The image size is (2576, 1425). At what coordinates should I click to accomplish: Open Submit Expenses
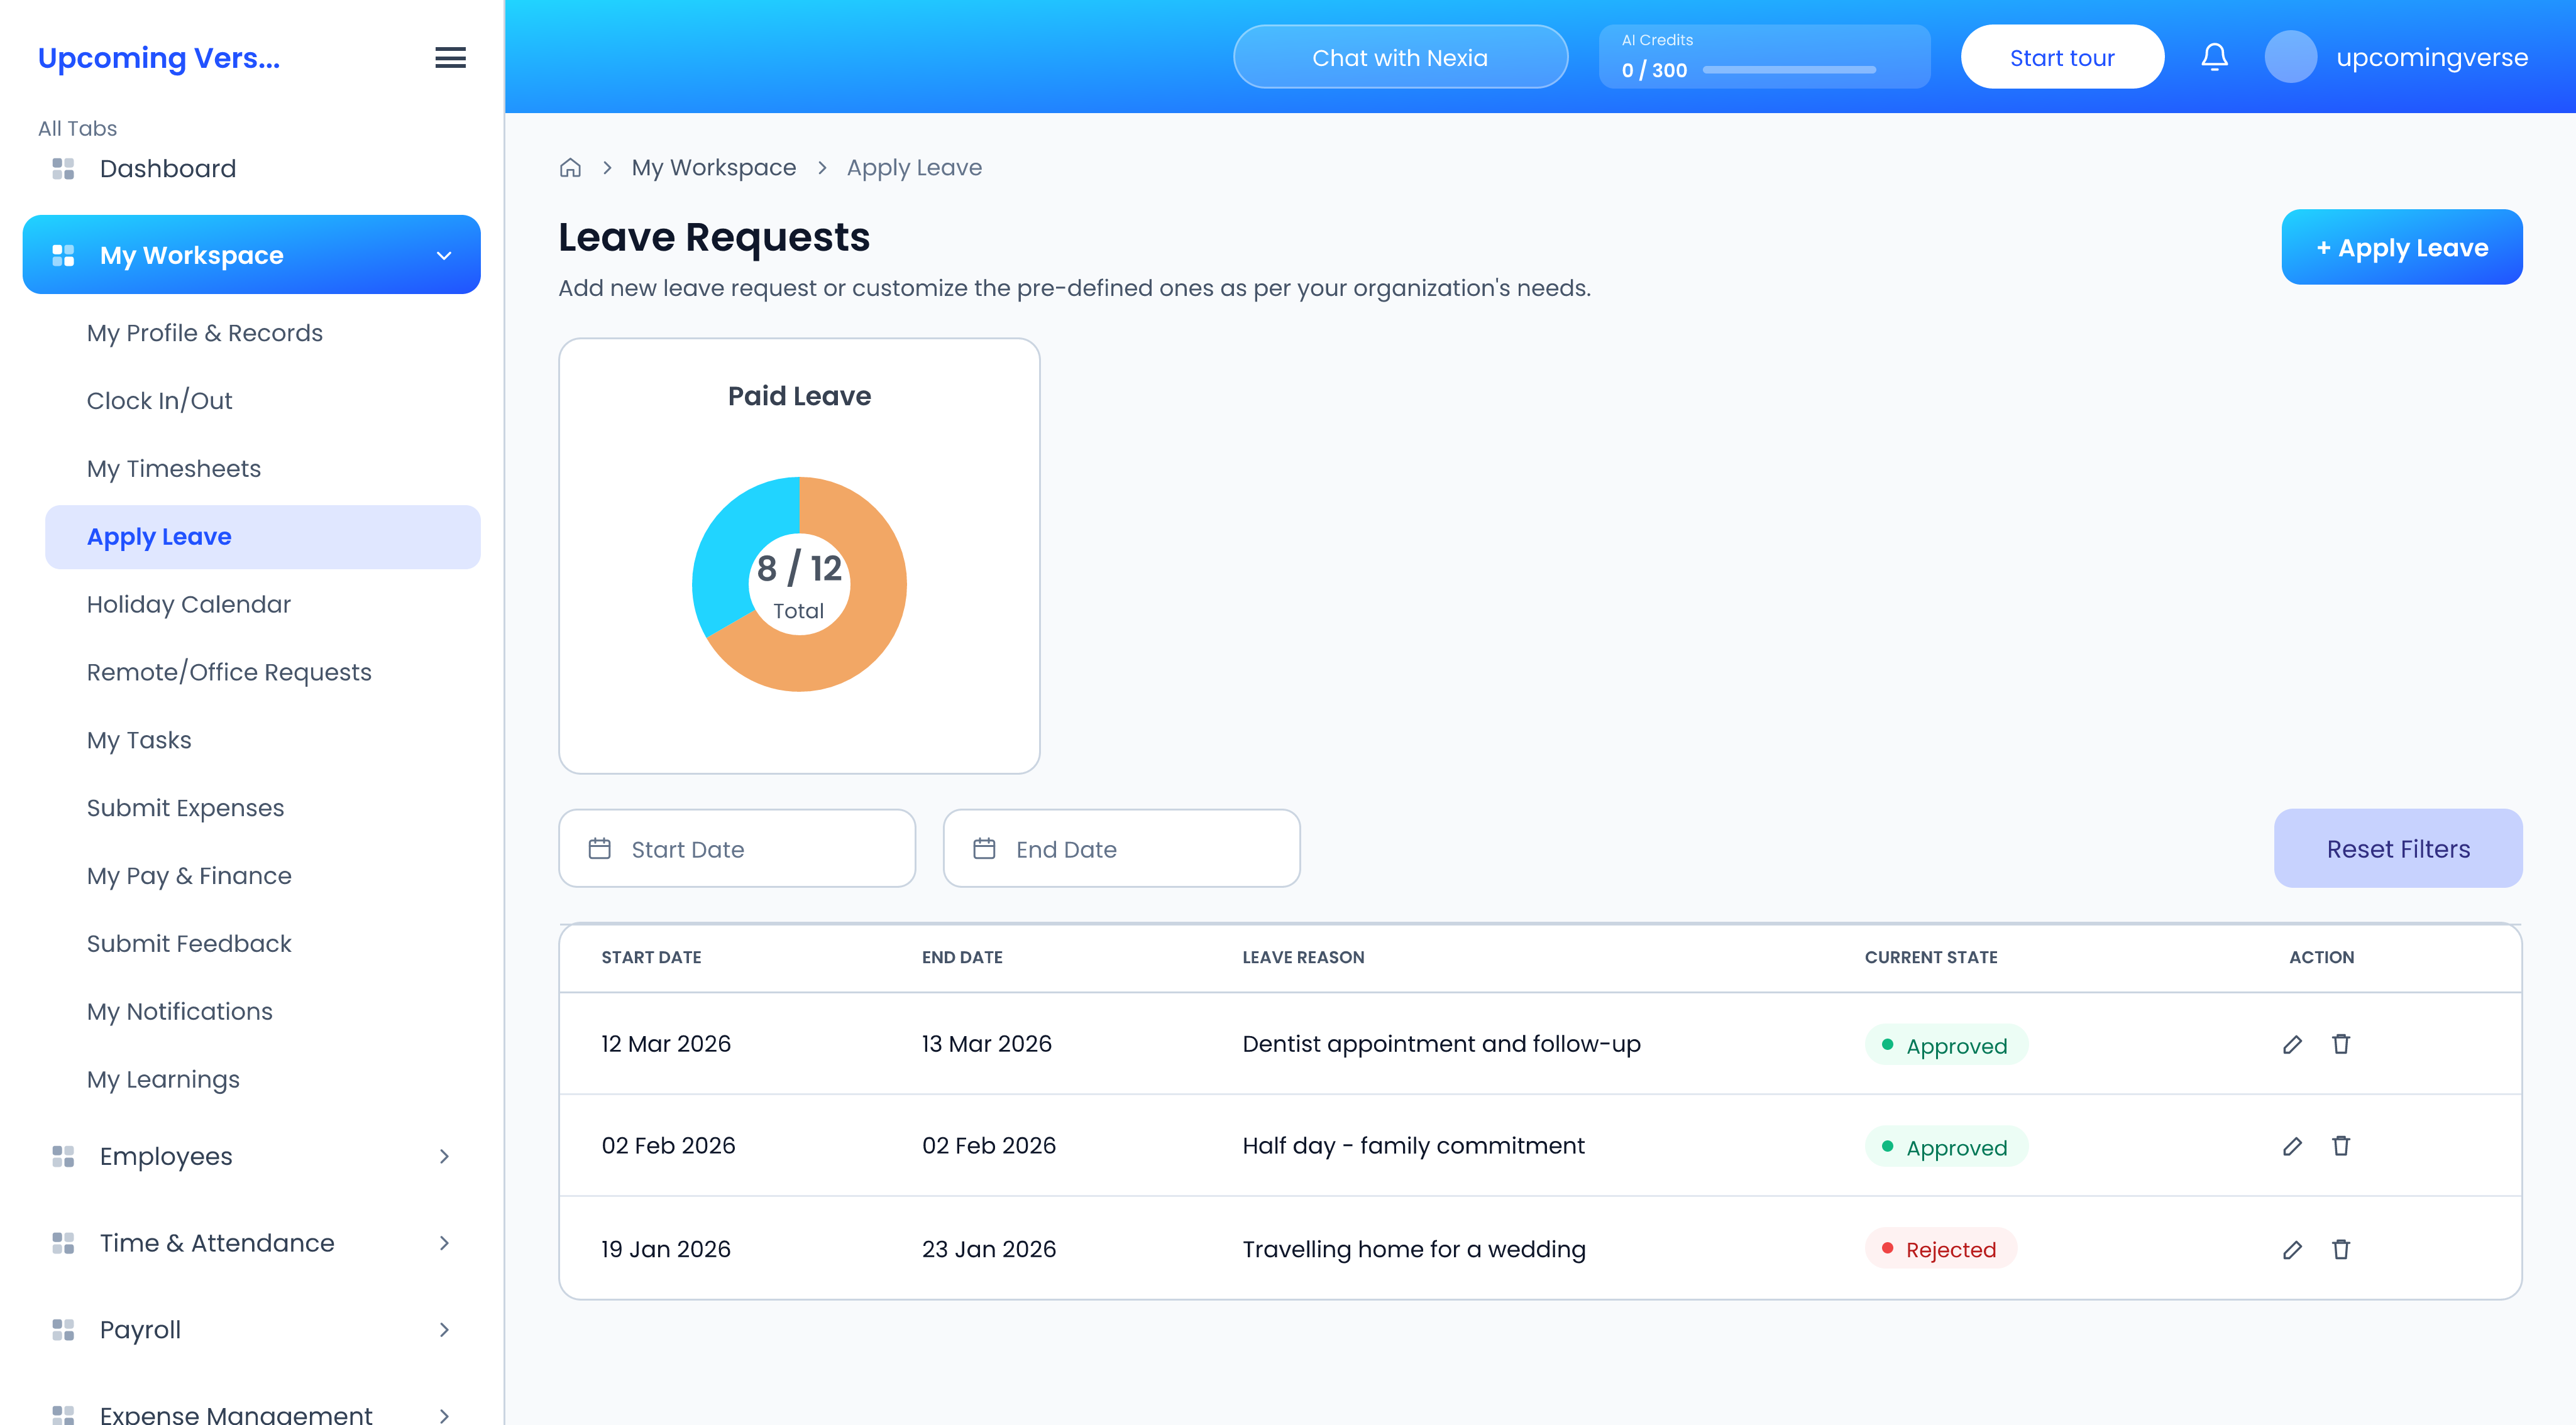185,809
